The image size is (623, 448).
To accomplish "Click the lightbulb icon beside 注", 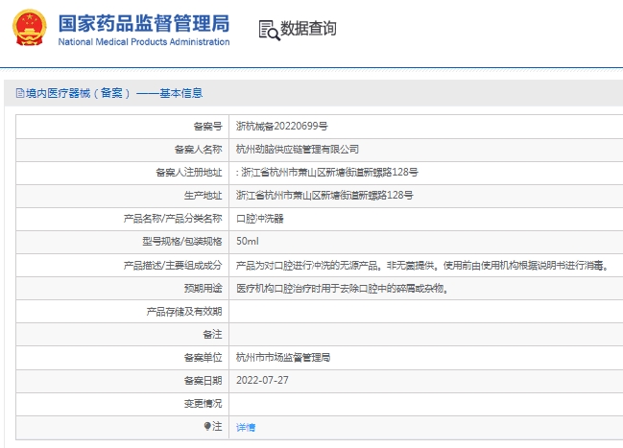I will [x=207, y=426].
